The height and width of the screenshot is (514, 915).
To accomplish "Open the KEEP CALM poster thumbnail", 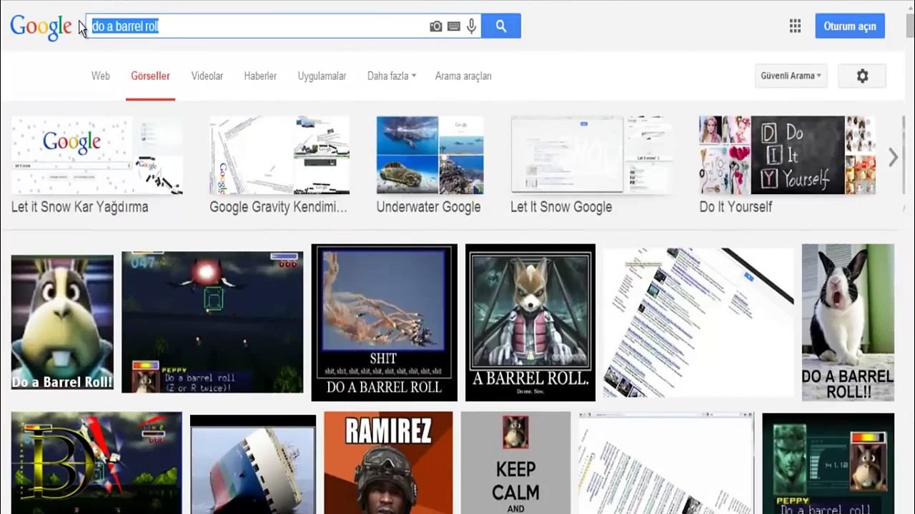I will 515,463.
